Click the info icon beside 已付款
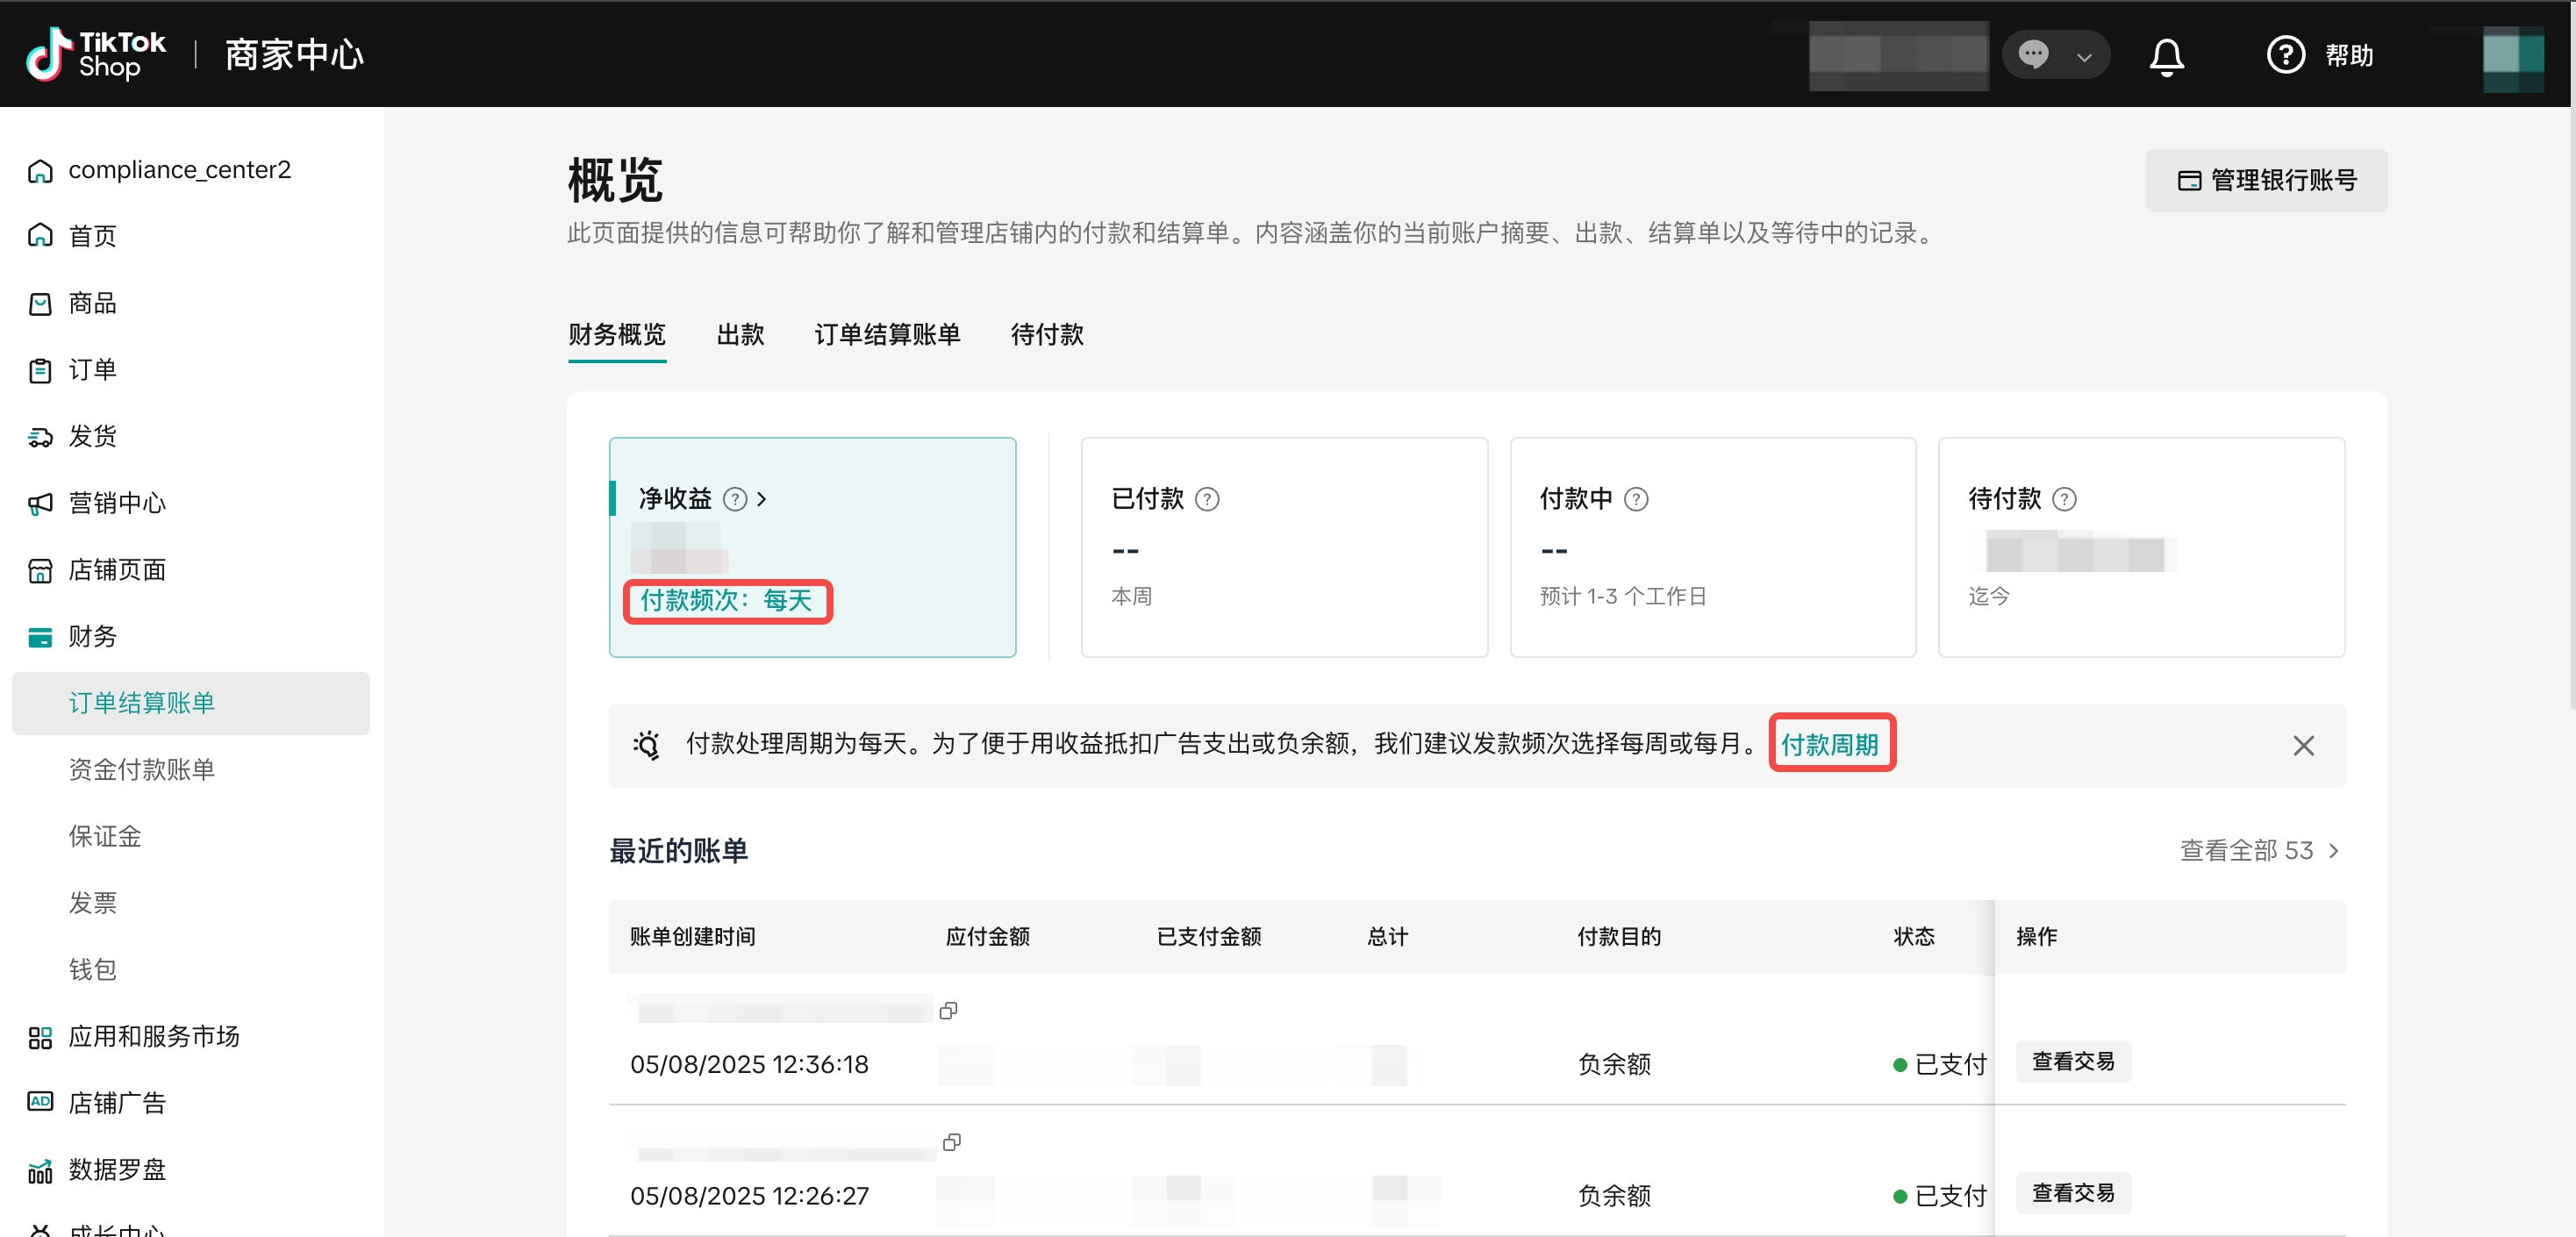The width and height of the screenshot is (2576, 1237). point(1207,499)
